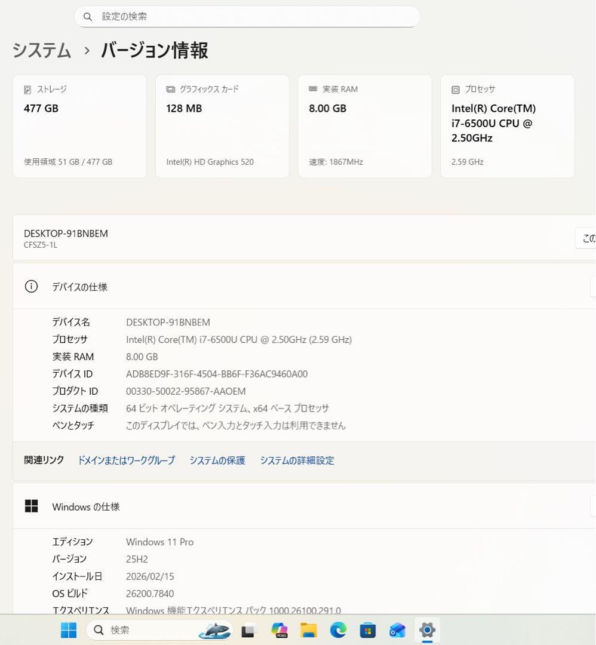596x645 pixels.
Task: Open the プロセッサ Core i7-6500U card
Action: [x=507, y=126]
